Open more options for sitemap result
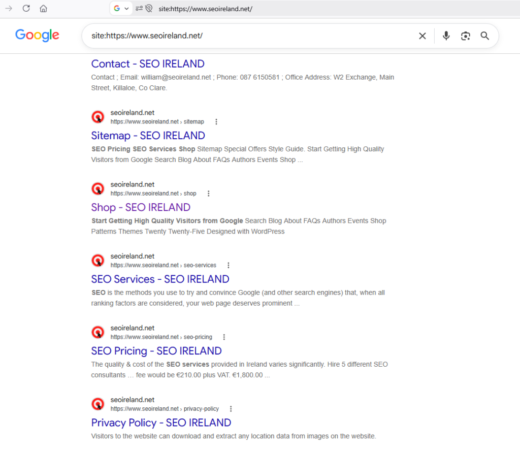Viewport: 520px width, 452px height. pyautogui.click(x=216, y=122)
